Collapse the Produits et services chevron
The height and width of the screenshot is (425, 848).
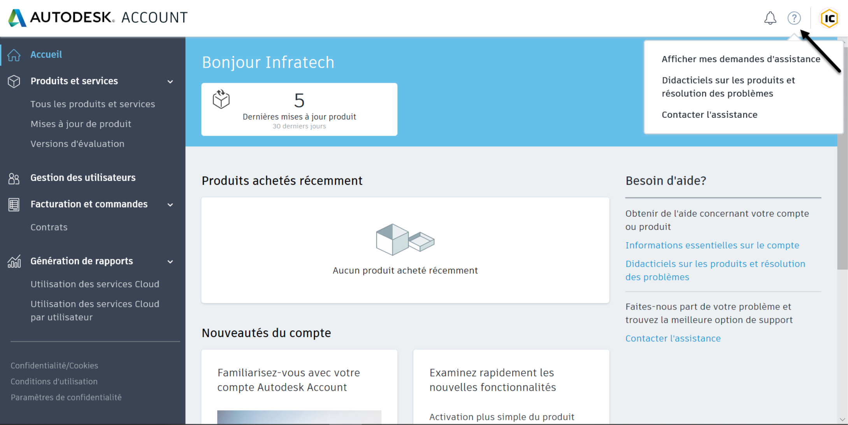(170, 82)
